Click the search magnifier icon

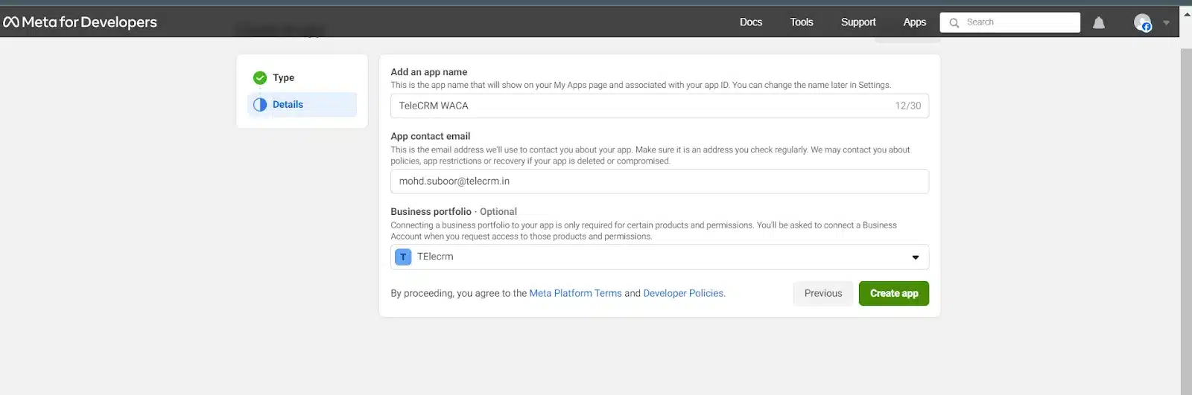coord(954,23)
